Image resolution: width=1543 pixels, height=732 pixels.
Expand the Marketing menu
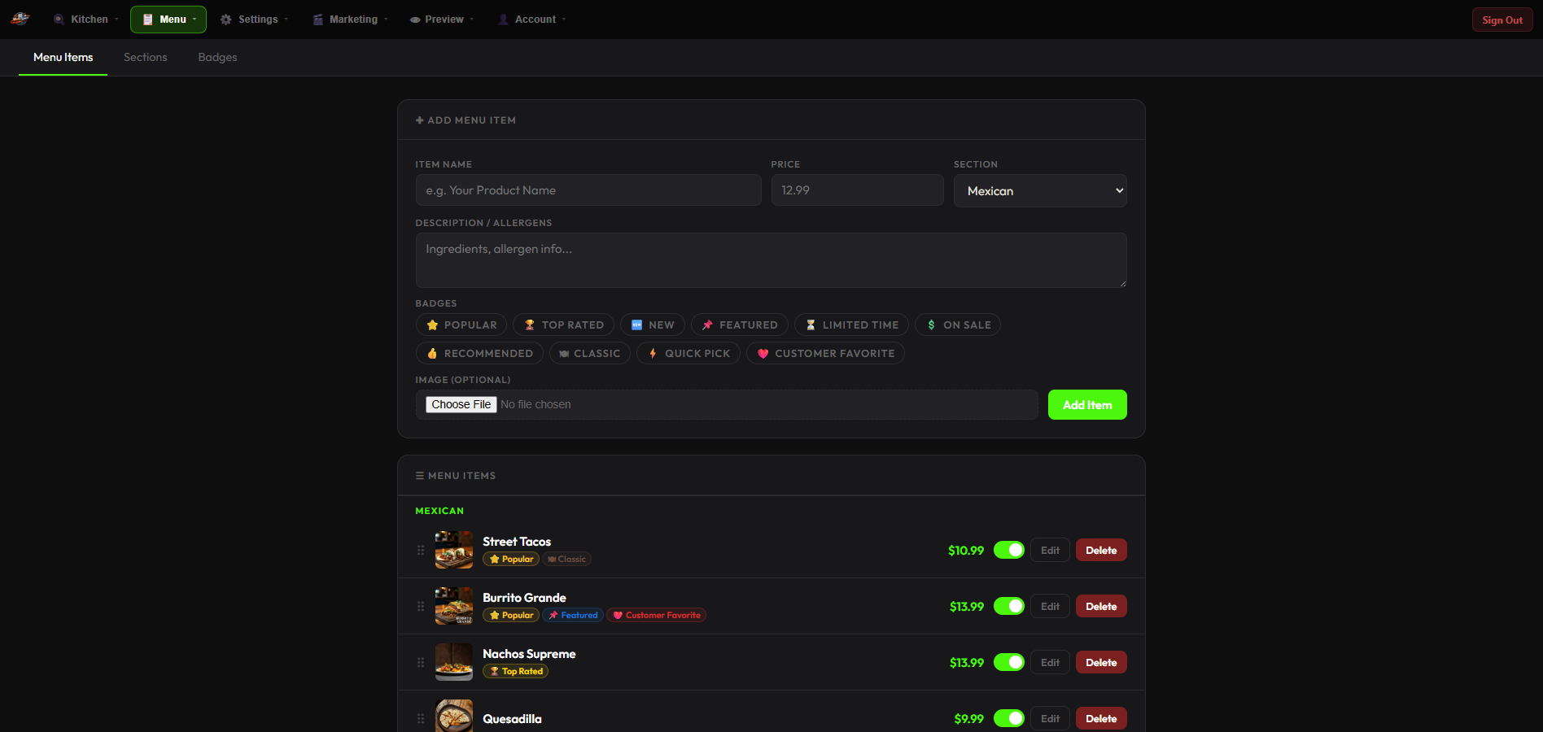point(350,19)
